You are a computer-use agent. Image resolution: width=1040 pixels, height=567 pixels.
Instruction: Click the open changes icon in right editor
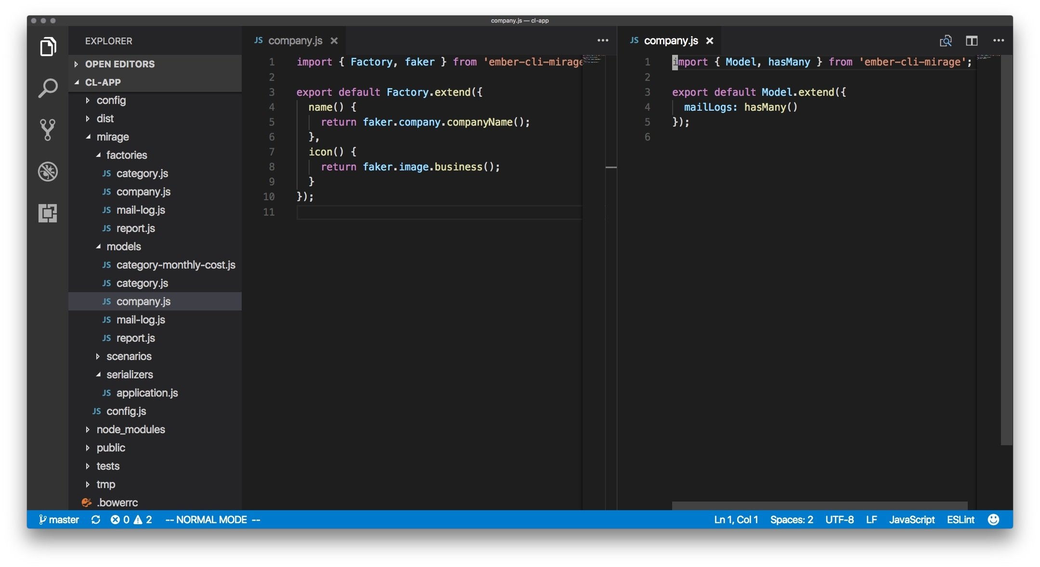coord(946,41)
